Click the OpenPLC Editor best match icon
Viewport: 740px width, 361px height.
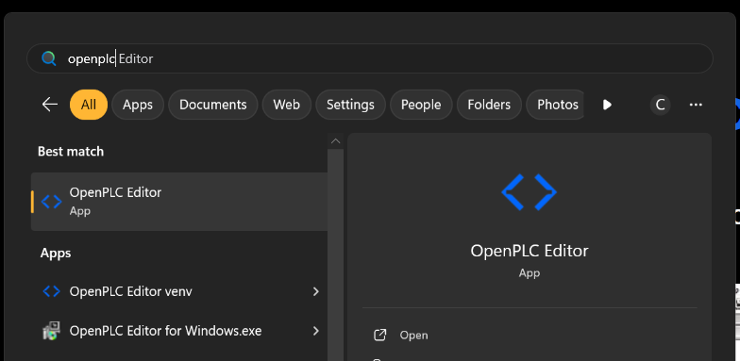pos(51,202)
